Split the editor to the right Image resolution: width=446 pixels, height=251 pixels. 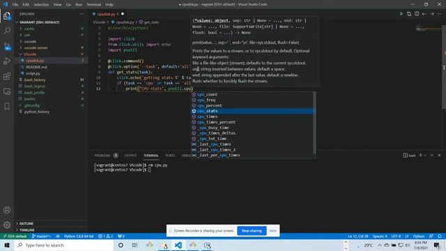point(417,14)
